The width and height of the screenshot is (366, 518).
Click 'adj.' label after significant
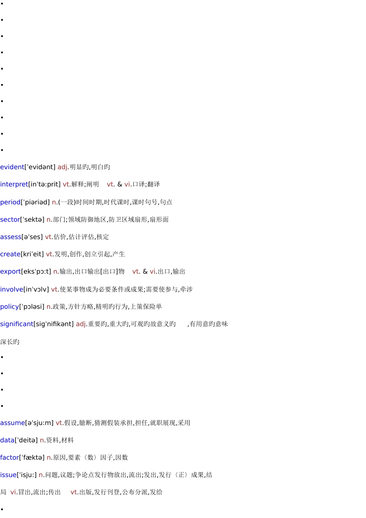click(82, 324)
